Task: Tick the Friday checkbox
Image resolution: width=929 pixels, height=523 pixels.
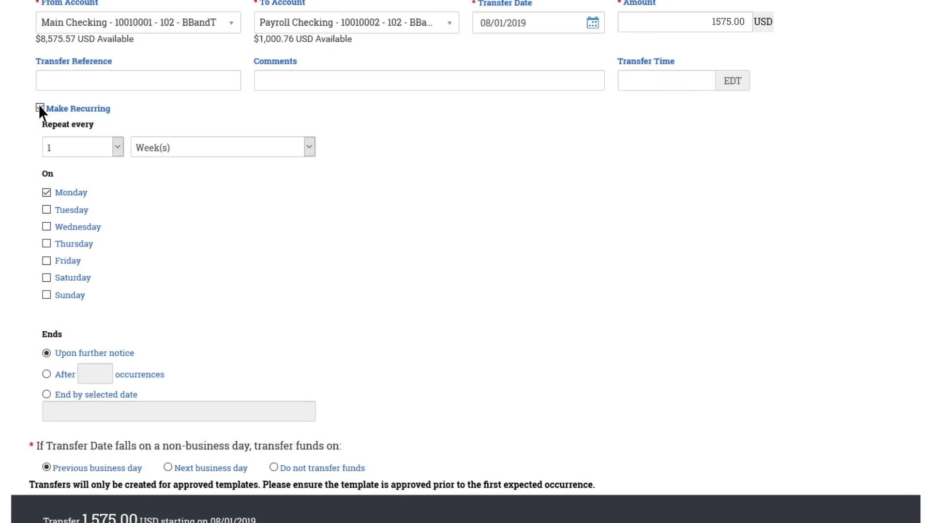Action: click(46, 261)
